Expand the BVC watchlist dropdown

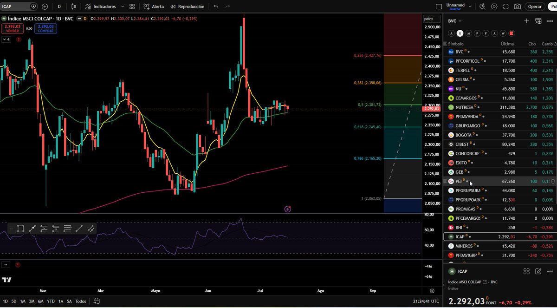(x=455, y=21)
